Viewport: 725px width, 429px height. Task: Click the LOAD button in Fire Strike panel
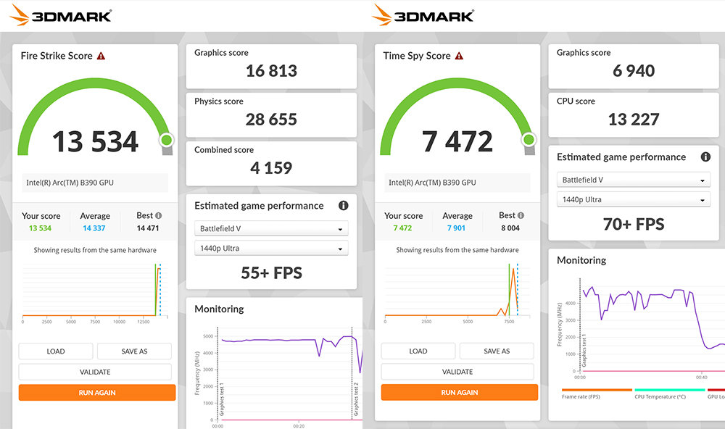tap(56, 351)
